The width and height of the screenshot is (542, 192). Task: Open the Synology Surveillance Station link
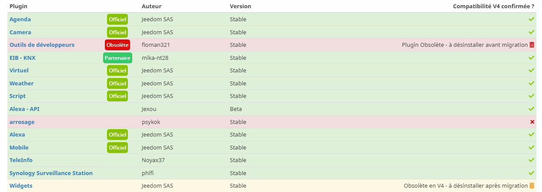click(51, 173)
